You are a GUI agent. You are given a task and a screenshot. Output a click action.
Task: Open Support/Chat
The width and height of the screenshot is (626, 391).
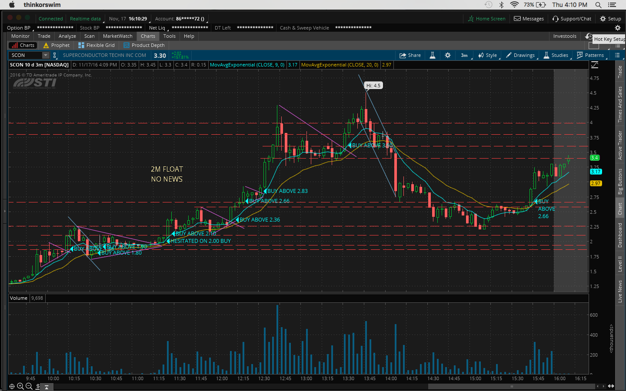point(572,19)
